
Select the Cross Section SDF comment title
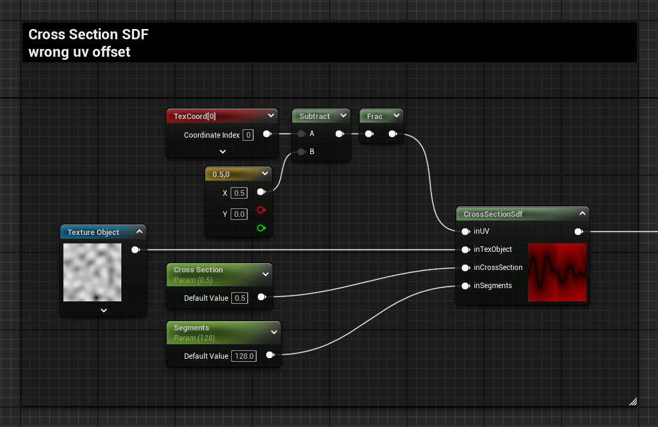(88, 35)
